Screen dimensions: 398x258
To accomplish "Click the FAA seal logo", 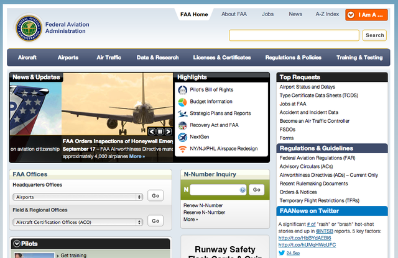I will pos(29,29).
